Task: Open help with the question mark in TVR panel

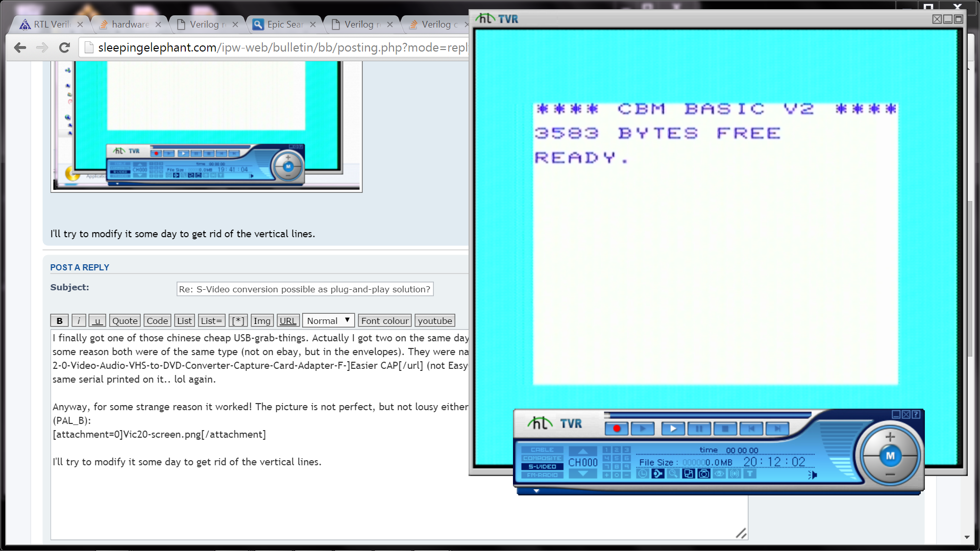Action: tap(916, 414)
